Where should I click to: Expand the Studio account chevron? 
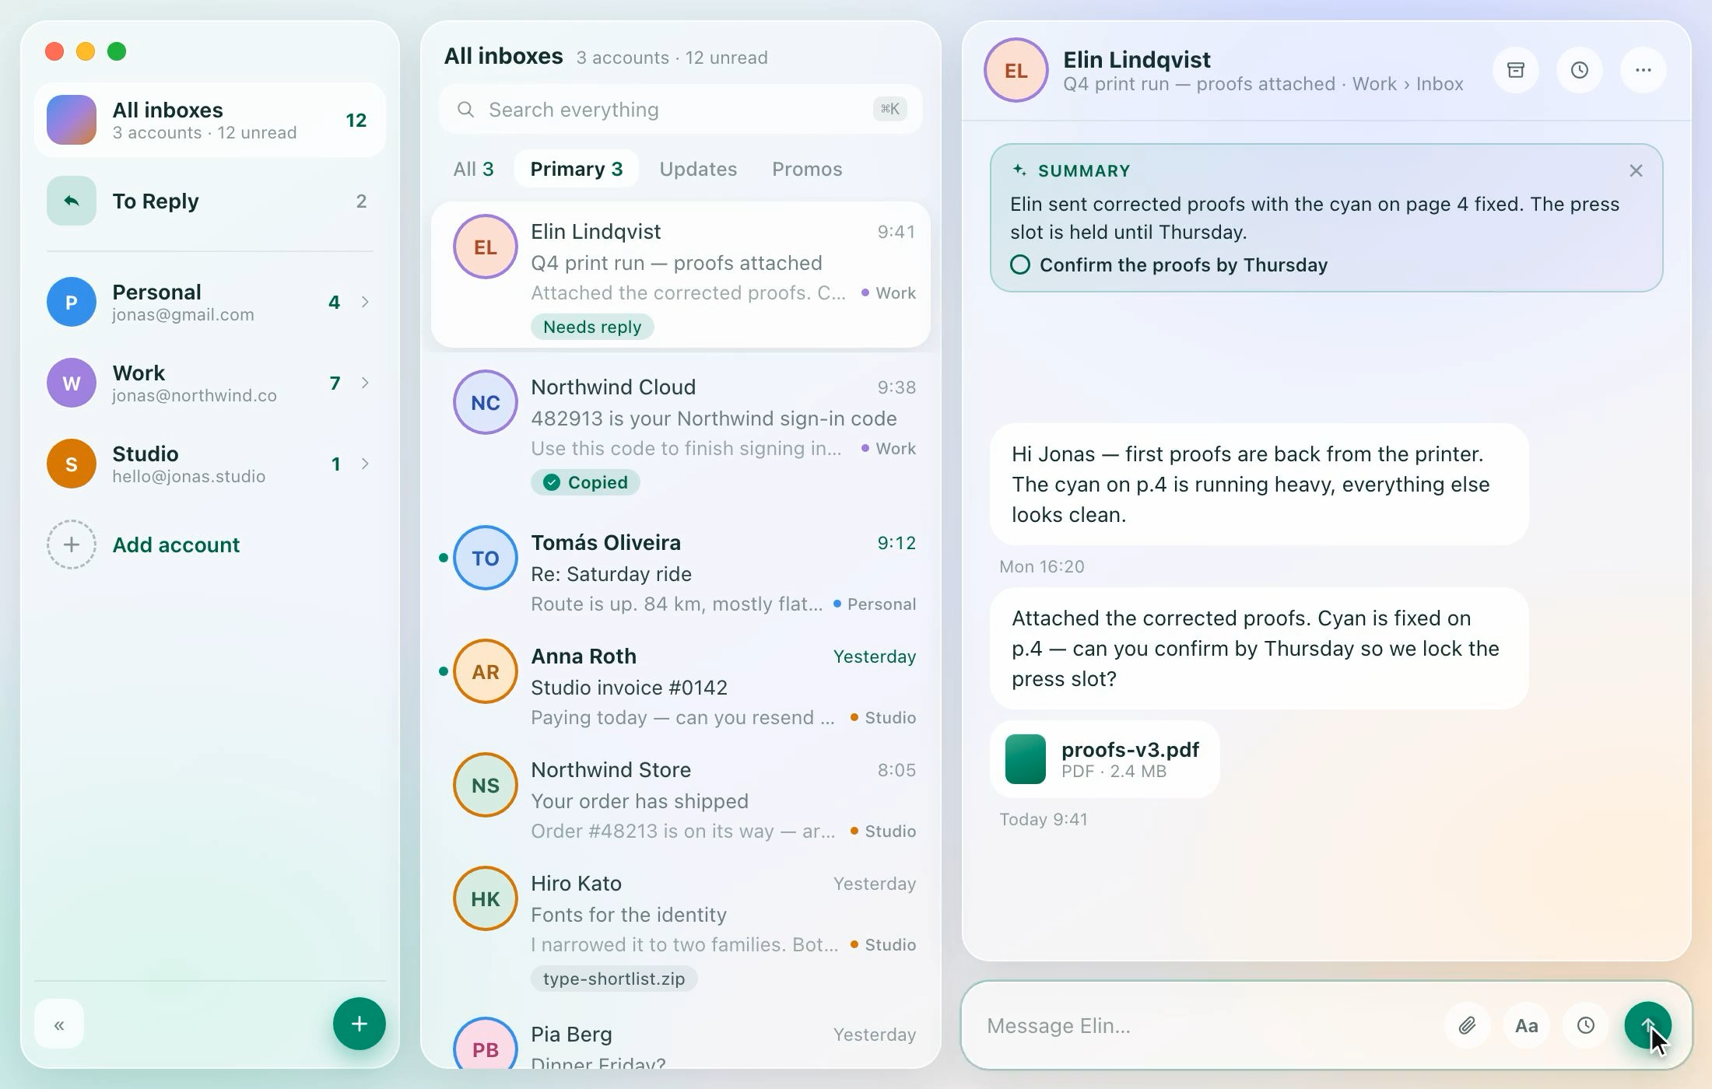(365, 464)
